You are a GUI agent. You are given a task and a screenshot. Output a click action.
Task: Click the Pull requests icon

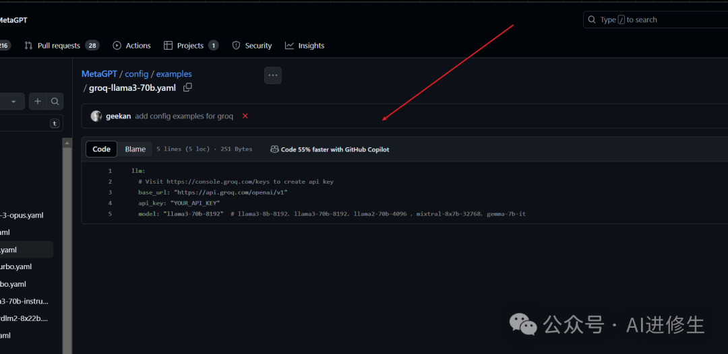click(28, 45)
